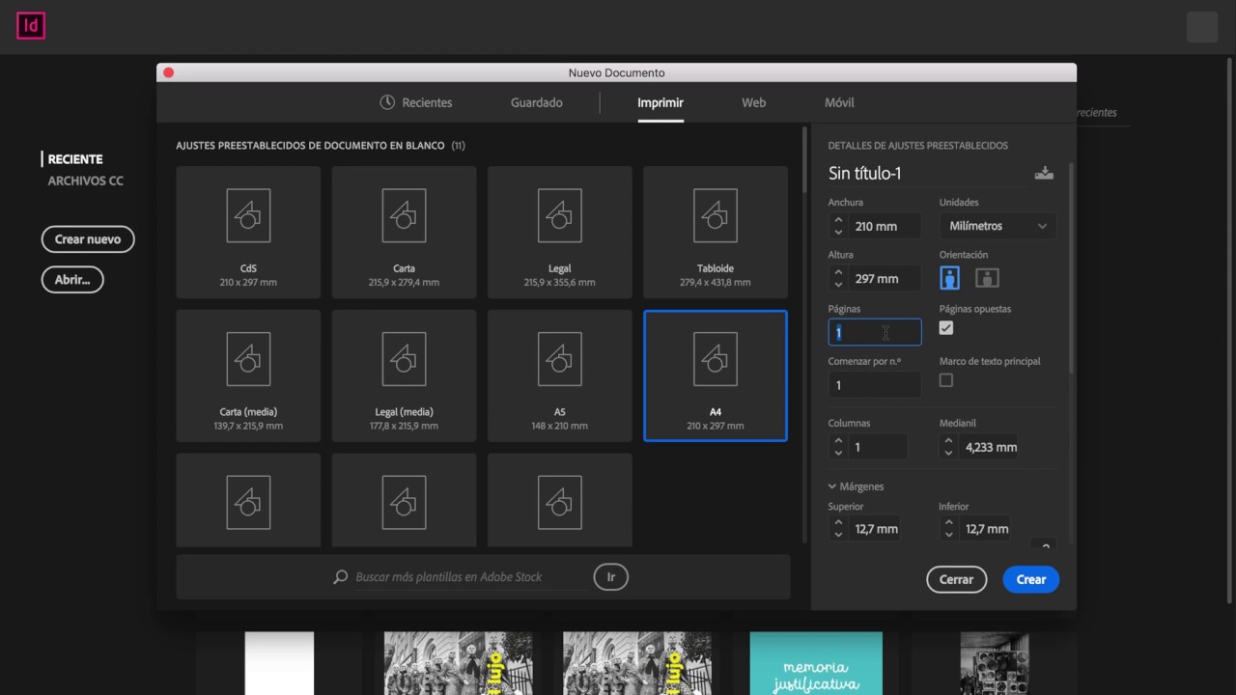Select the A4 preset icon
1236x695 pixels.
point(716,359)
